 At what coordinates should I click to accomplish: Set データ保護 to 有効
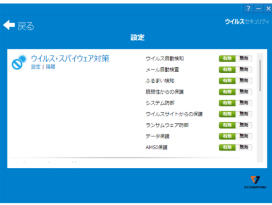tap(228, 136)
